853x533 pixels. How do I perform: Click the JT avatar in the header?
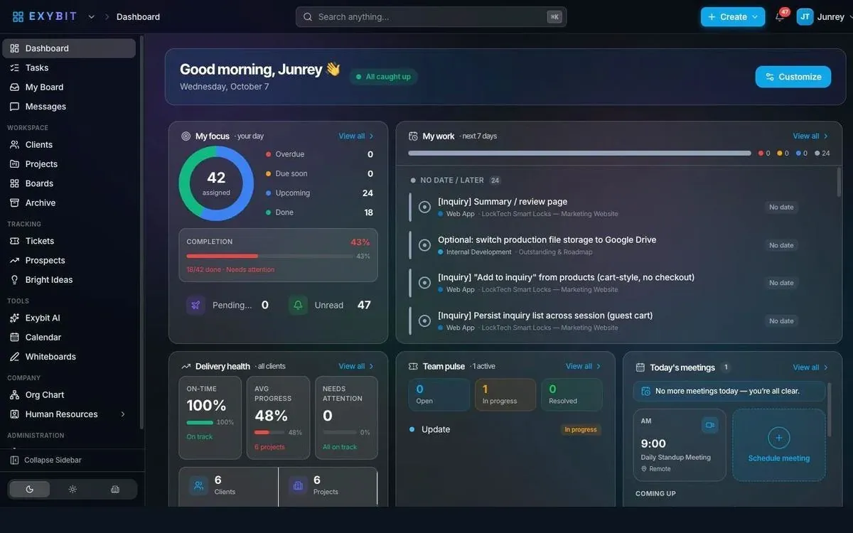(805, 16)
